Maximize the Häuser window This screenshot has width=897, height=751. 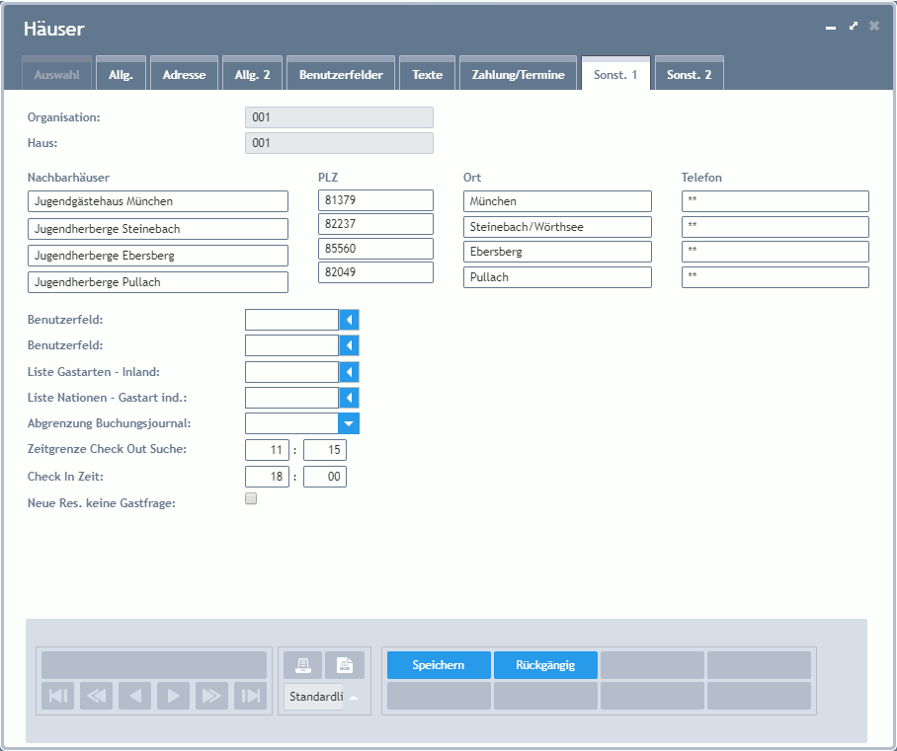(853, 26)
